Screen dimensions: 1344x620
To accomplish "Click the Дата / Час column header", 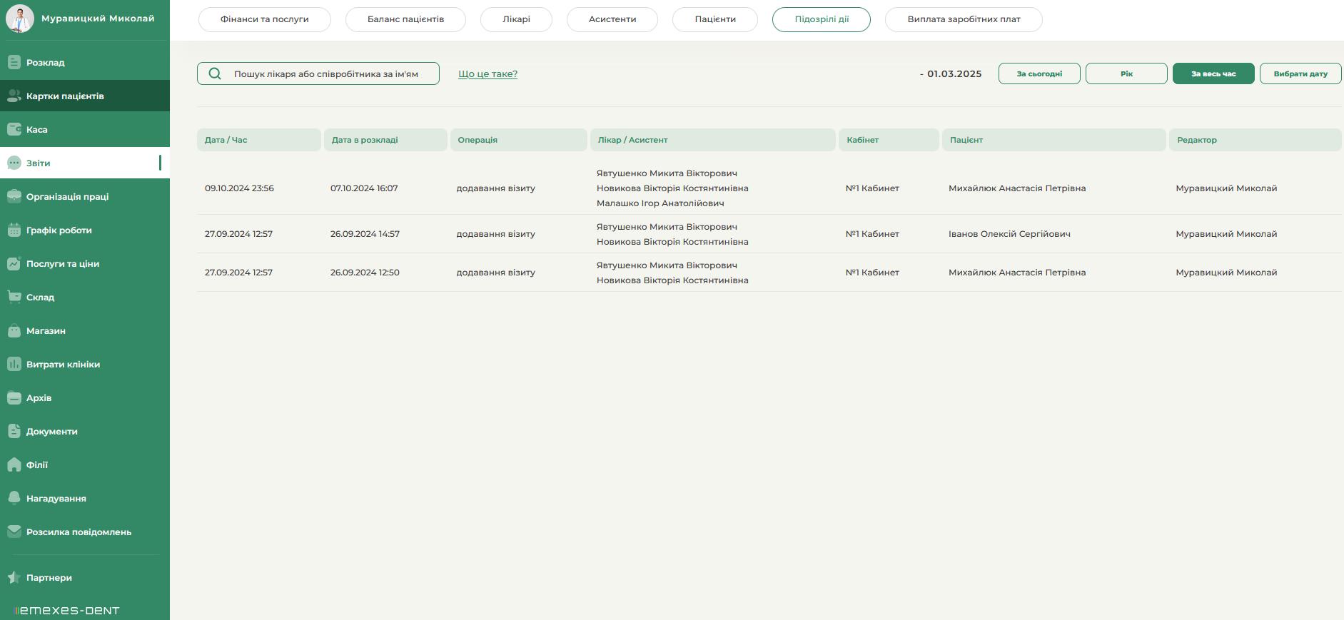I will pyautogui.click(x=259, y=140).
